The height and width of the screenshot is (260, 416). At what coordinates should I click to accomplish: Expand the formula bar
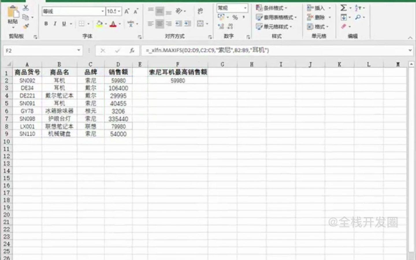(x=410, y=50)
